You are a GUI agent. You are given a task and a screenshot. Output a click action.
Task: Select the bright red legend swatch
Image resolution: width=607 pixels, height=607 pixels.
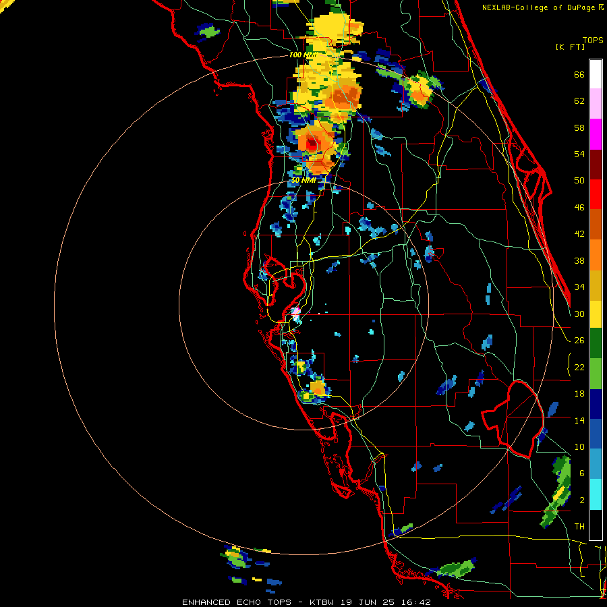(x=596, y=194)
